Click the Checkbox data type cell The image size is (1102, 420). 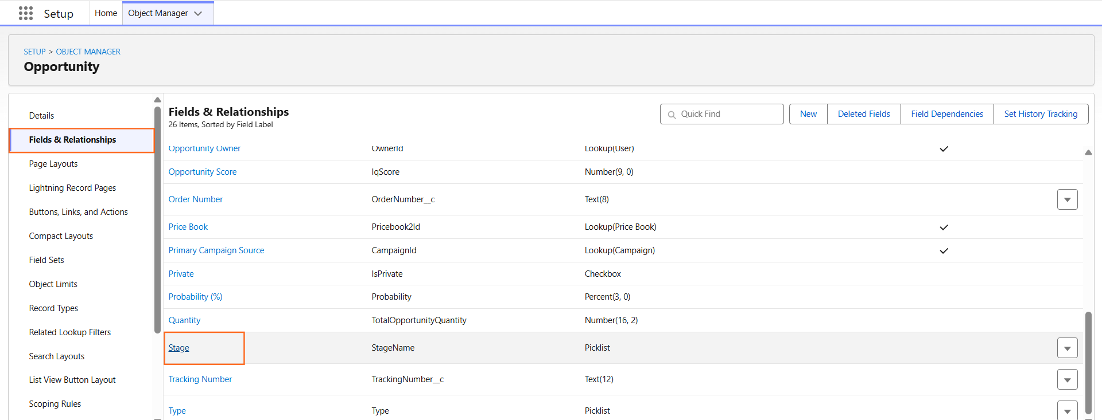pyautogui.click(x=603, y=274)
